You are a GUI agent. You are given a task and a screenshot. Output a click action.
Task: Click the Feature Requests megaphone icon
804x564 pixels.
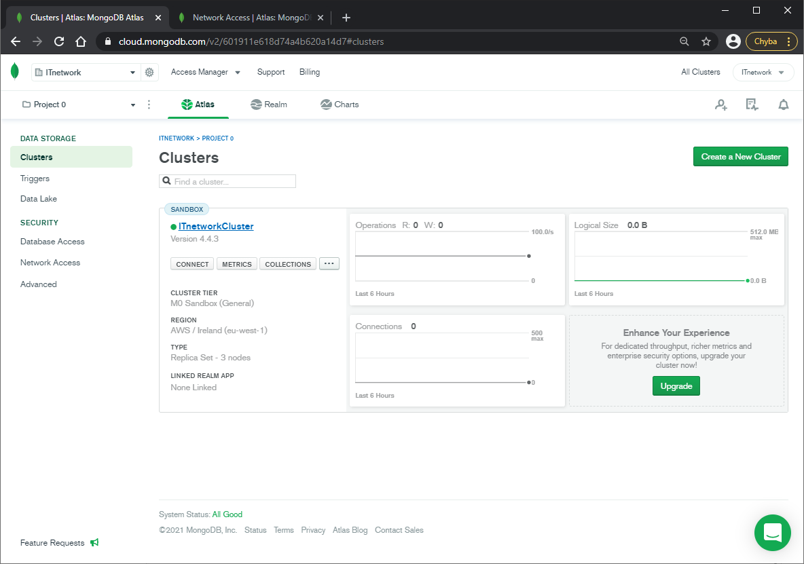pos(95,542)
